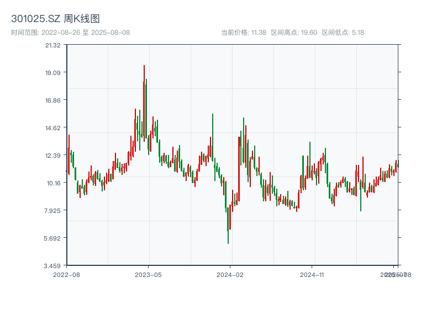
Task: Click the 10.16 price level label
Action: tap(54, 184)
